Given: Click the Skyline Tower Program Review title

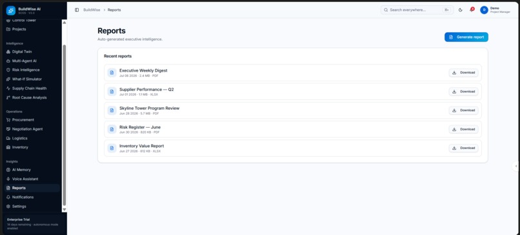Looking at the screenshot, I should tap(149, 108).
